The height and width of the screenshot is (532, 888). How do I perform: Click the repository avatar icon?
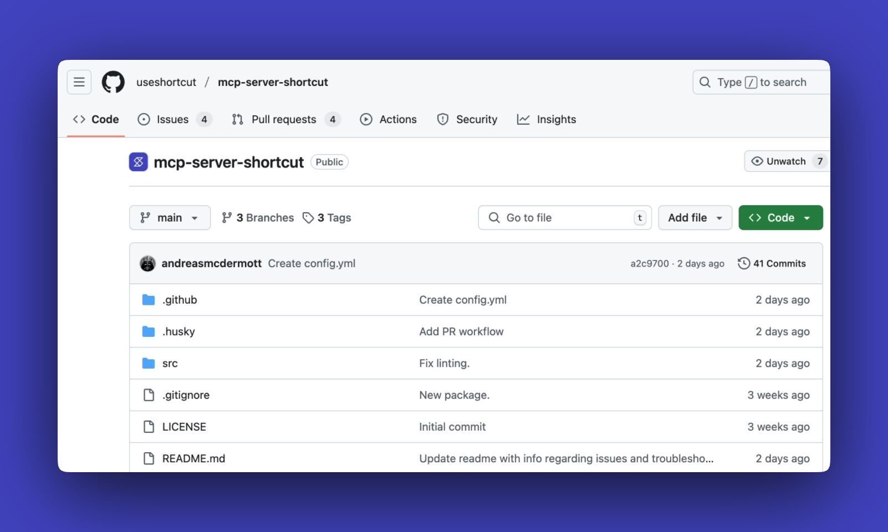139,162
